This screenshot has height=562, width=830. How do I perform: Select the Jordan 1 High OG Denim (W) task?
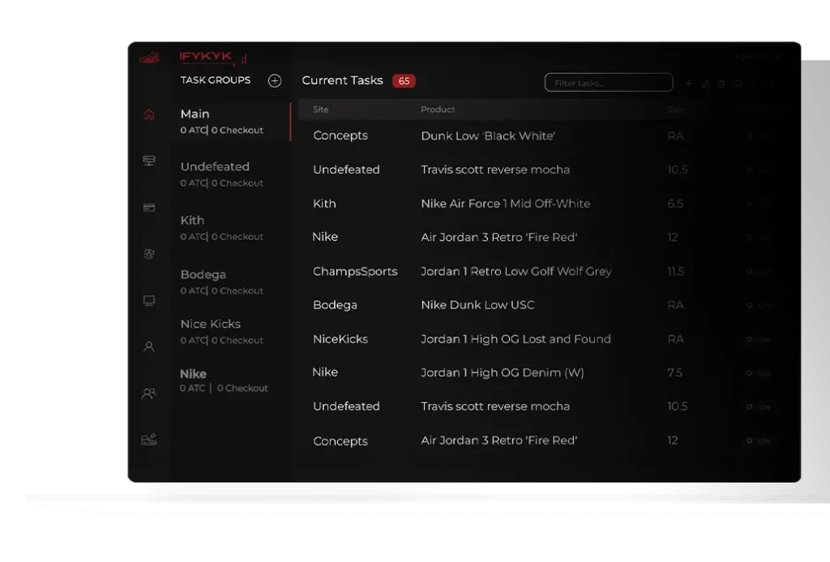(502, 373)
